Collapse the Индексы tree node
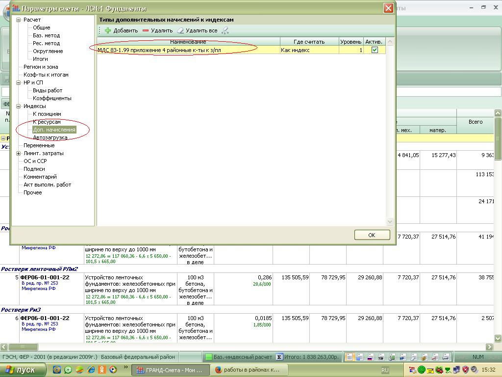This screenshot has width=502, height=377. tap(19, 106)
